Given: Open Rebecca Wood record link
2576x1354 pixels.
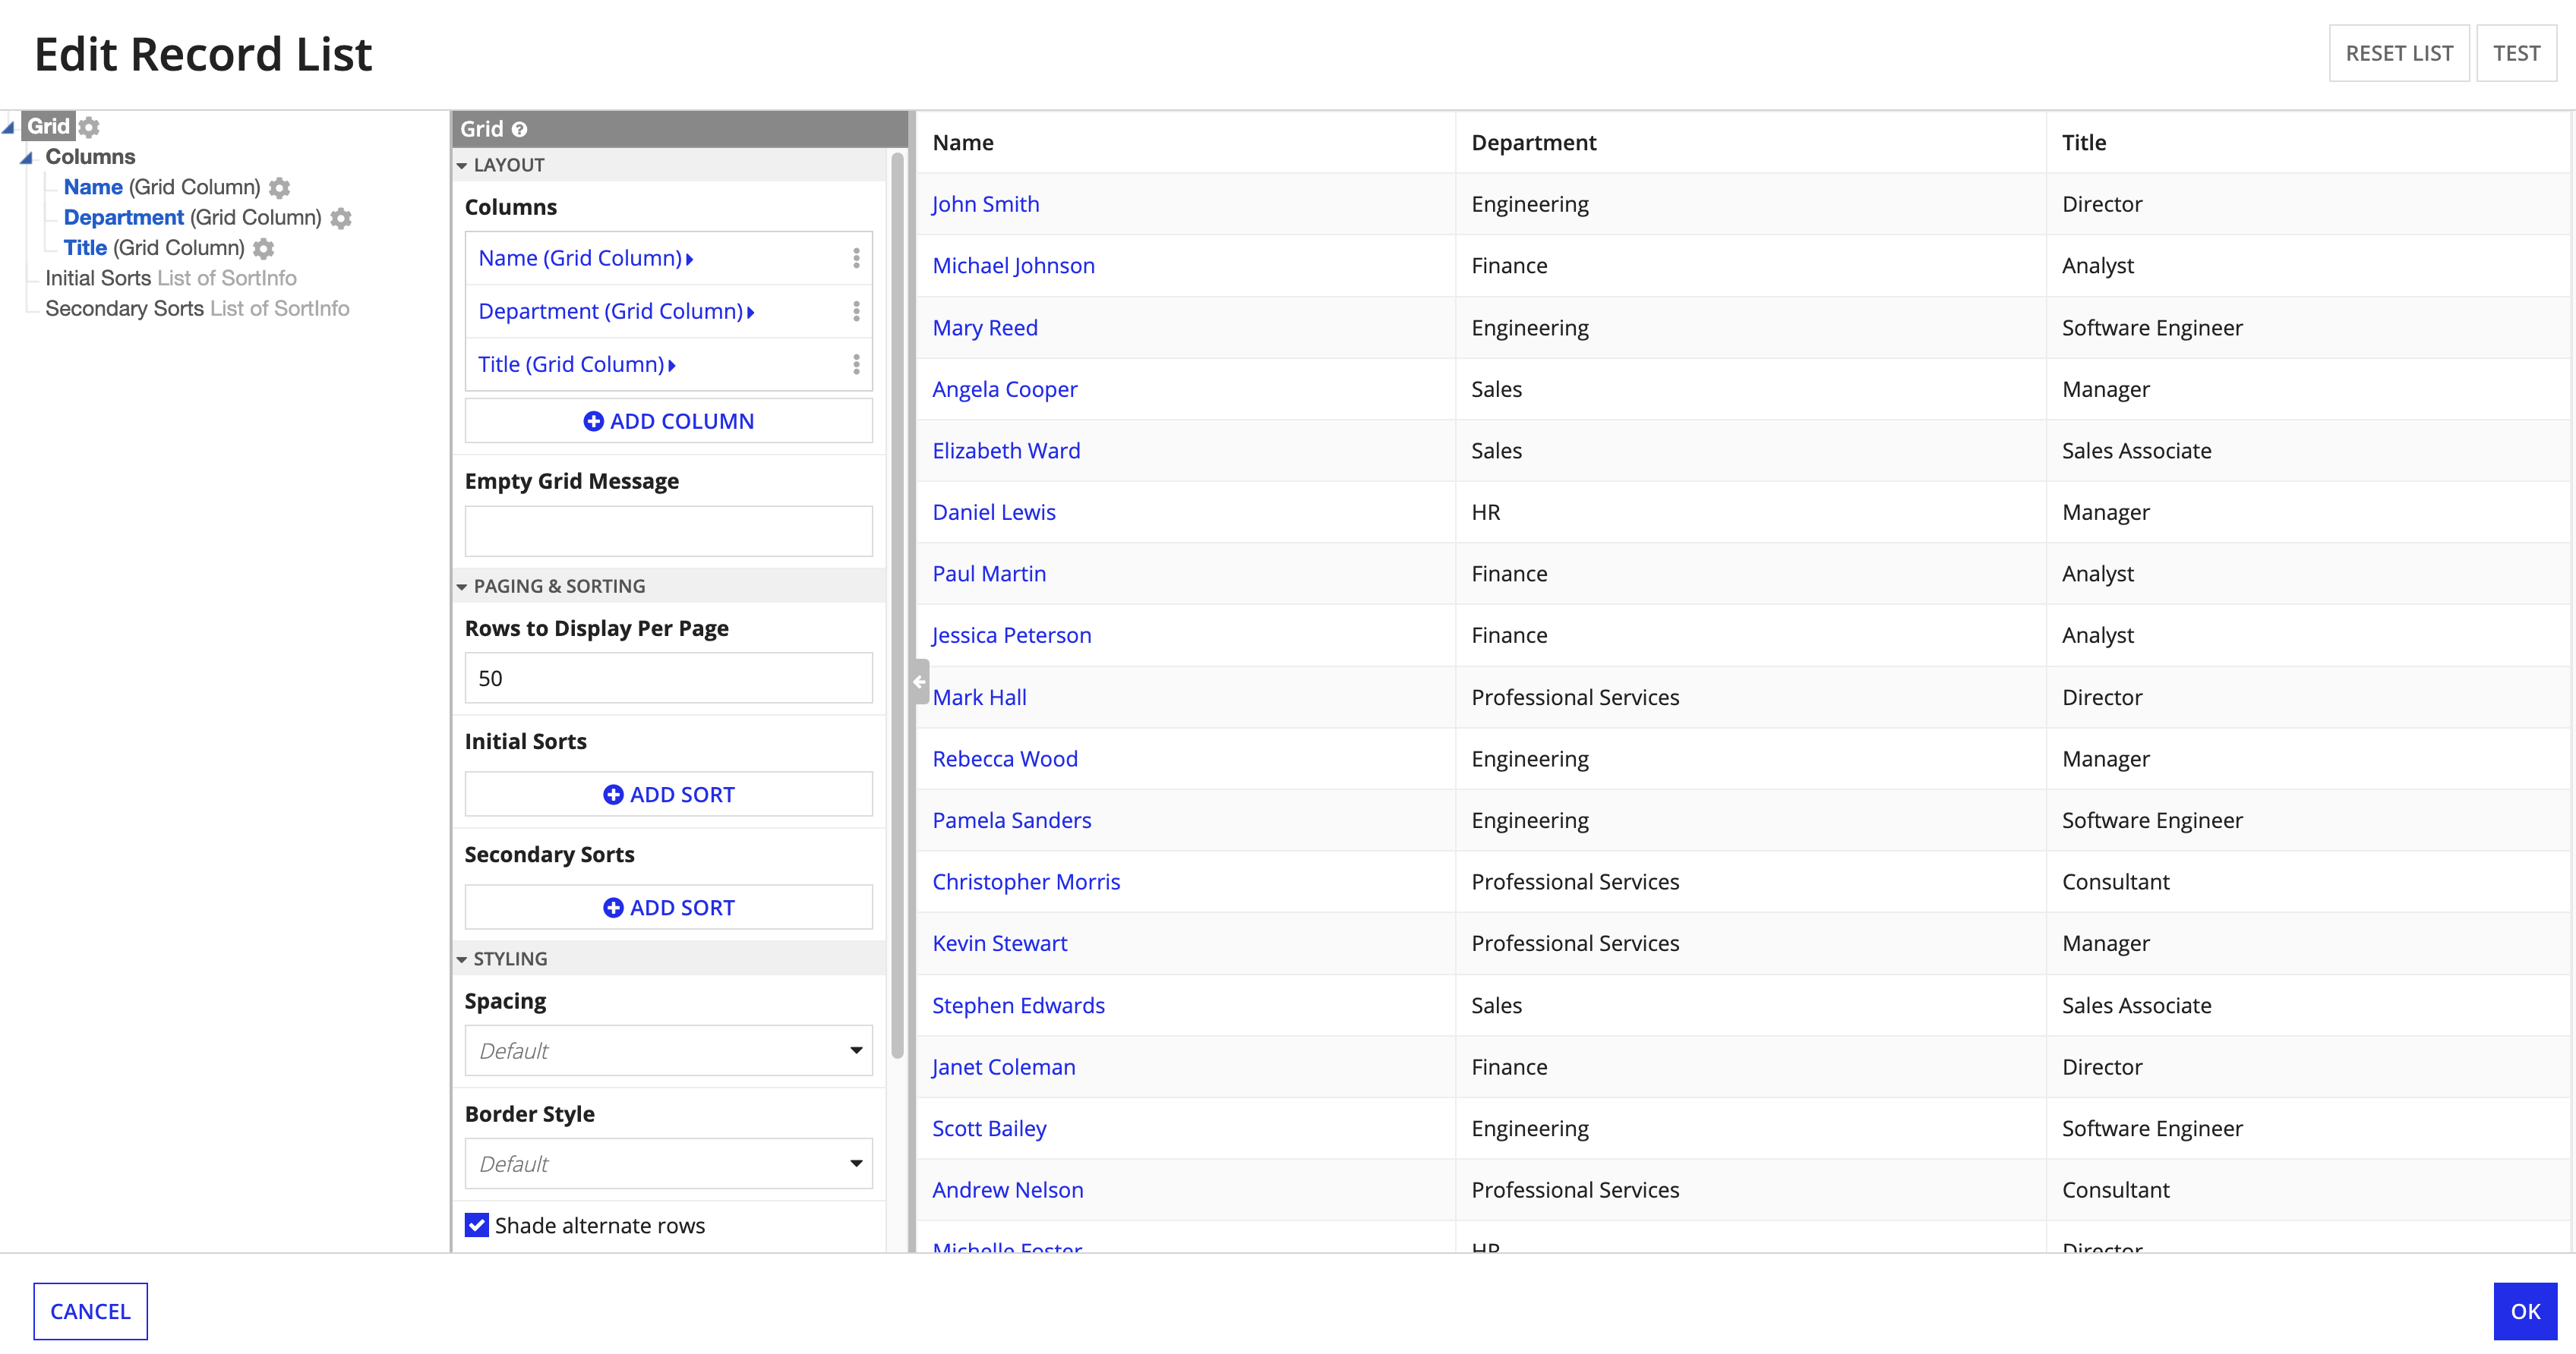Looking at the screenshot, I should point(1005,758).
